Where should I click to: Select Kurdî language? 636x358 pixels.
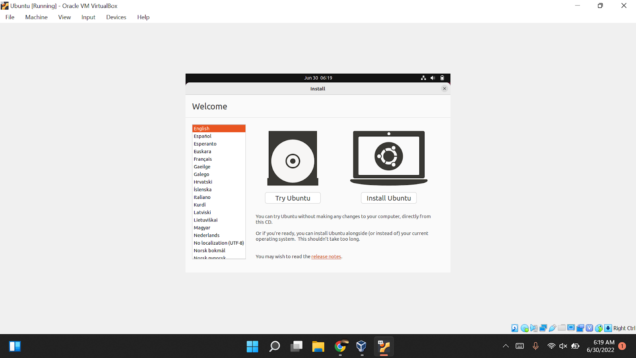tap(219, 205)
